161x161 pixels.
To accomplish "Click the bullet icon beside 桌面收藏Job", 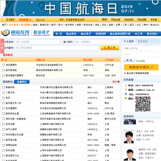I will pyautogui.click(x=17, y=20).
